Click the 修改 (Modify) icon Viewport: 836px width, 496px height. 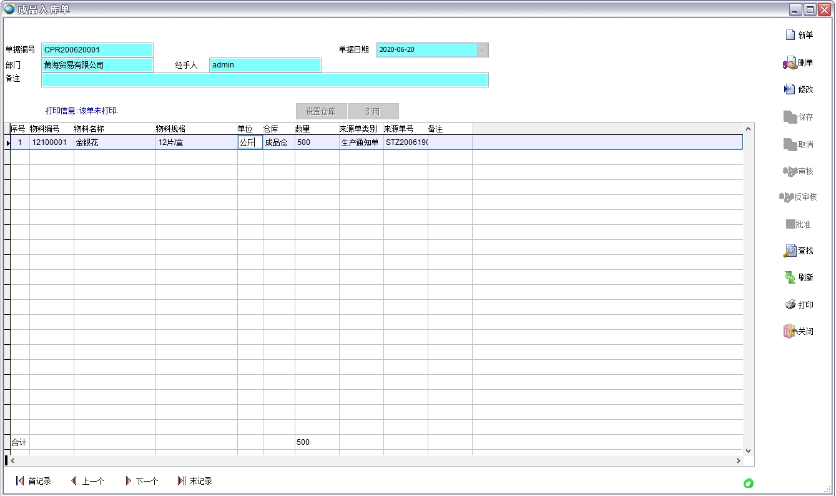point(790,89)
